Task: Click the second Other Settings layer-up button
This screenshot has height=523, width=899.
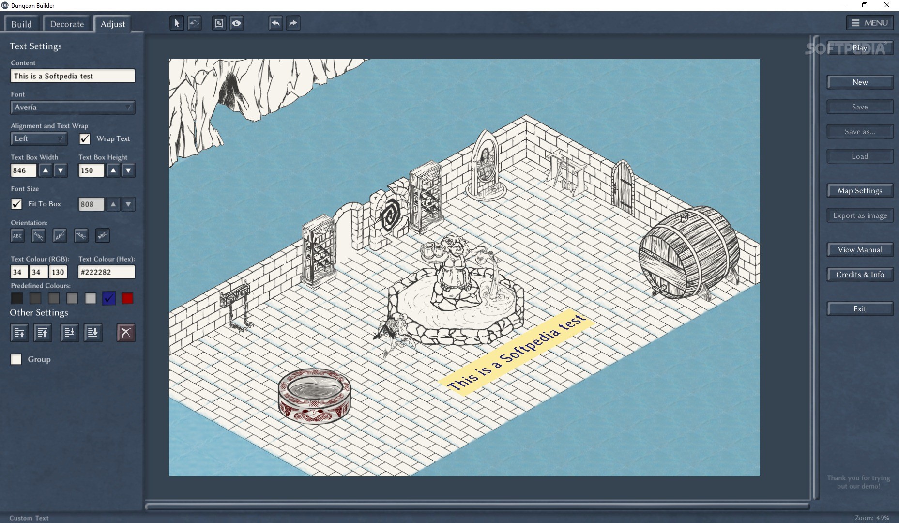Action: pyautogui.click(x=43, y=333)
